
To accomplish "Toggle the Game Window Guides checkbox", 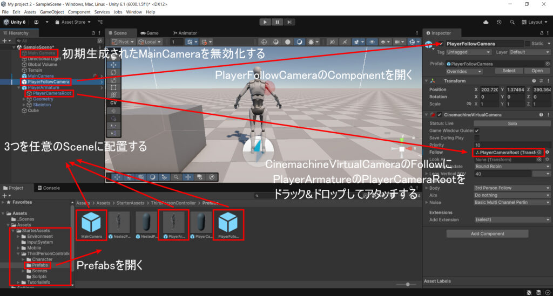I will [x=477, y=131].
